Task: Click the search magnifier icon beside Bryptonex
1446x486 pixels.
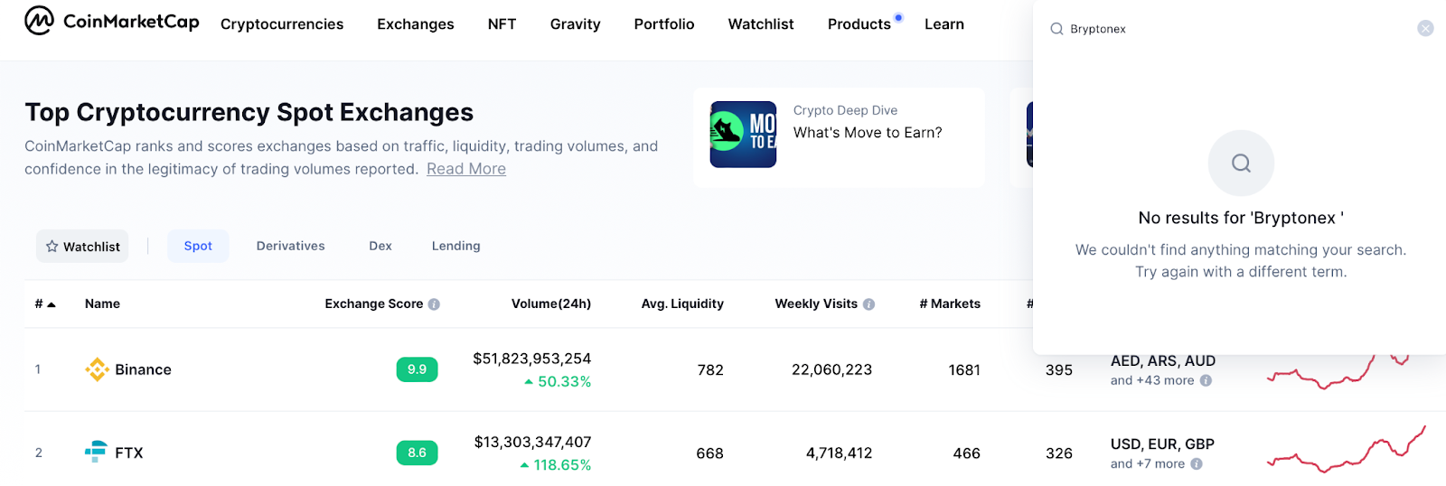Action: click(x=1056, y=29)
